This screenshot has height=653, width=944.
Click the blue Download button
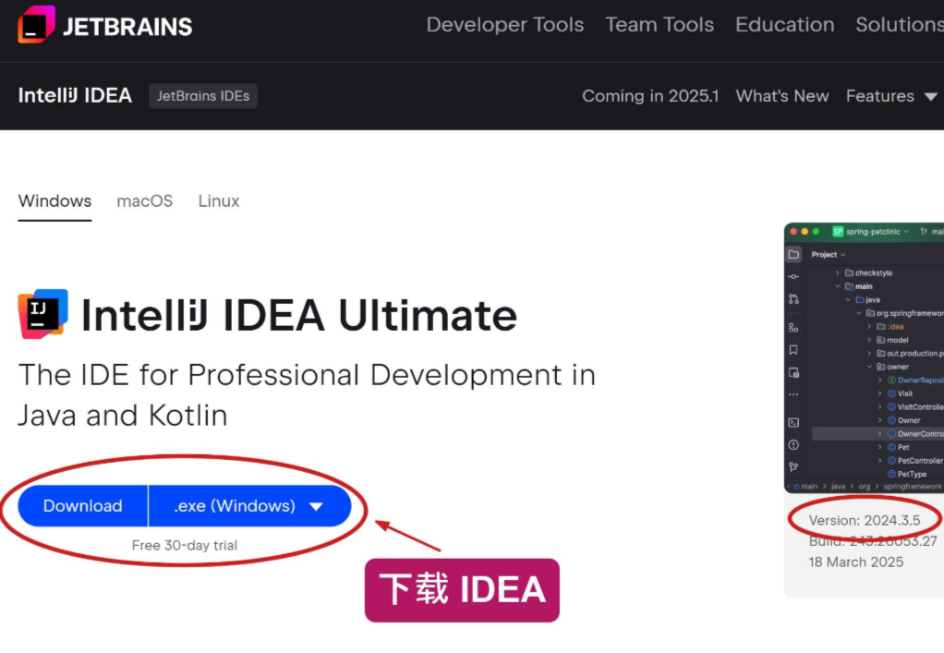pos(83,506)
